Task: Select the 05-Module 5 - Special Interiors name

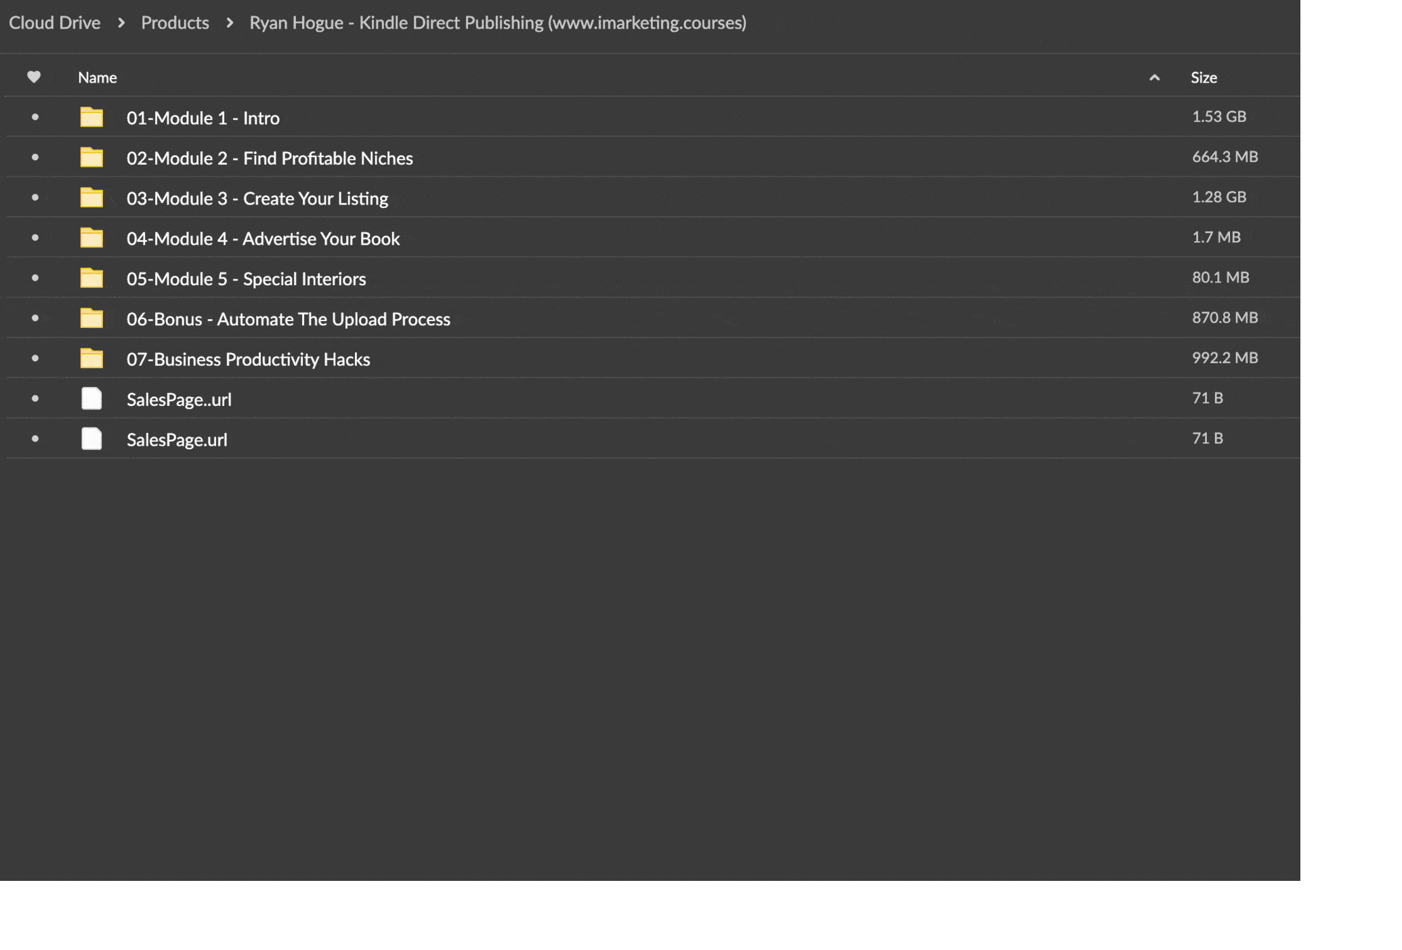Action: [x=246, y=279]
